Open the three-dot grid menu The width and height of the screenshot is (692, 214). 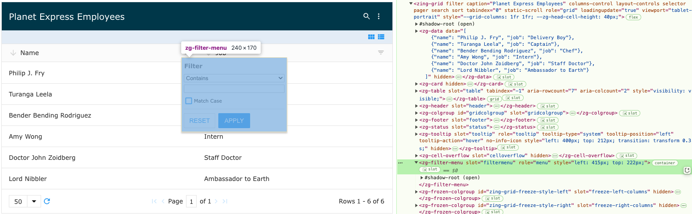pos(379,16)
